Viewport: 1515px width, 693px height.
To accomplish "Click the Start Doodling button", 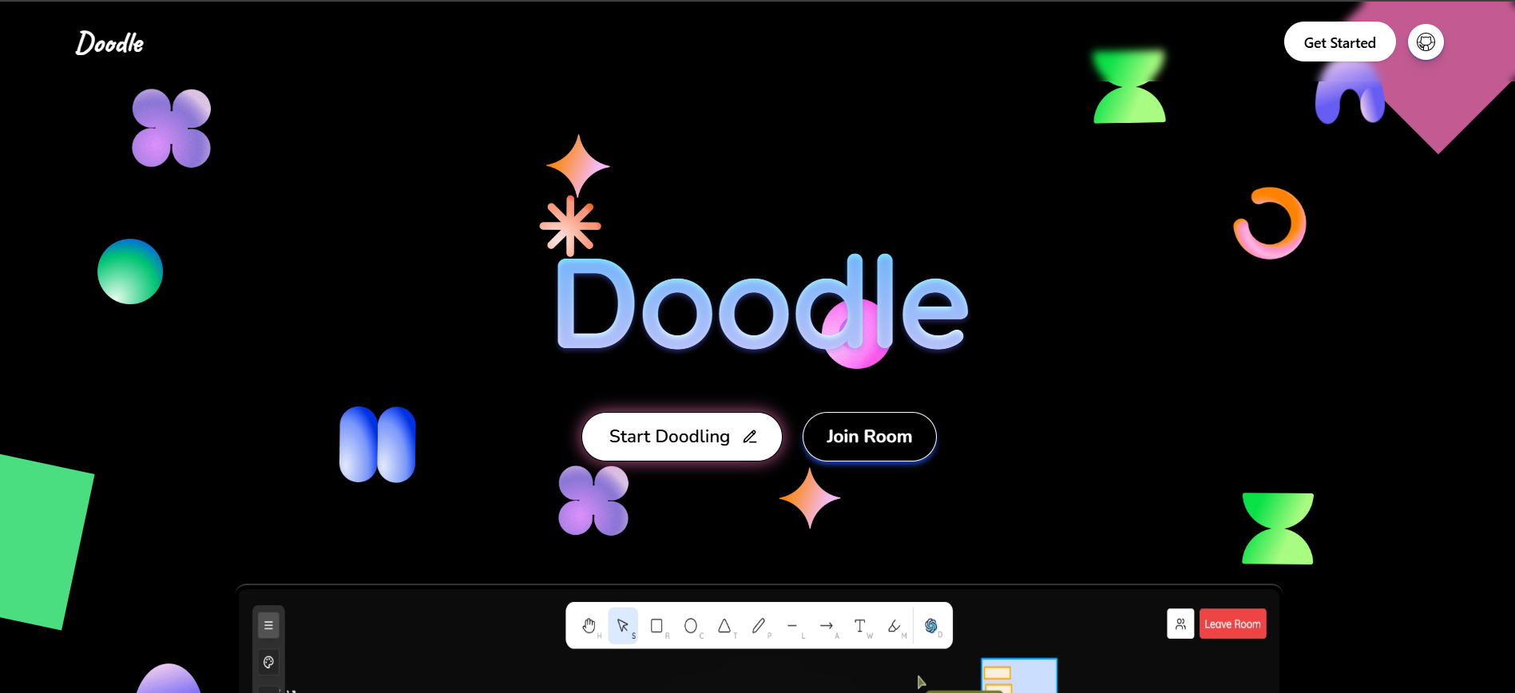I will 681,437.
